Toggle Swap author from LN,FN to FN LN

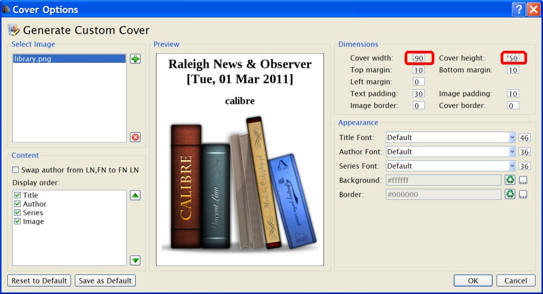coord(75,170)
